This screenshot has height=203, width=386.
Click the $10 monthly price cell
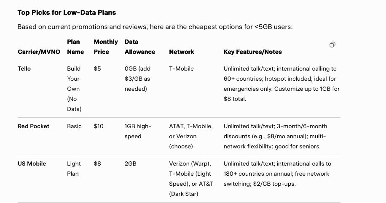[x=99, y=126]
